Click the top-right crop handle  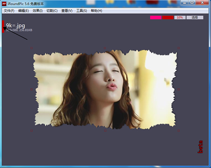click(179, 48)
